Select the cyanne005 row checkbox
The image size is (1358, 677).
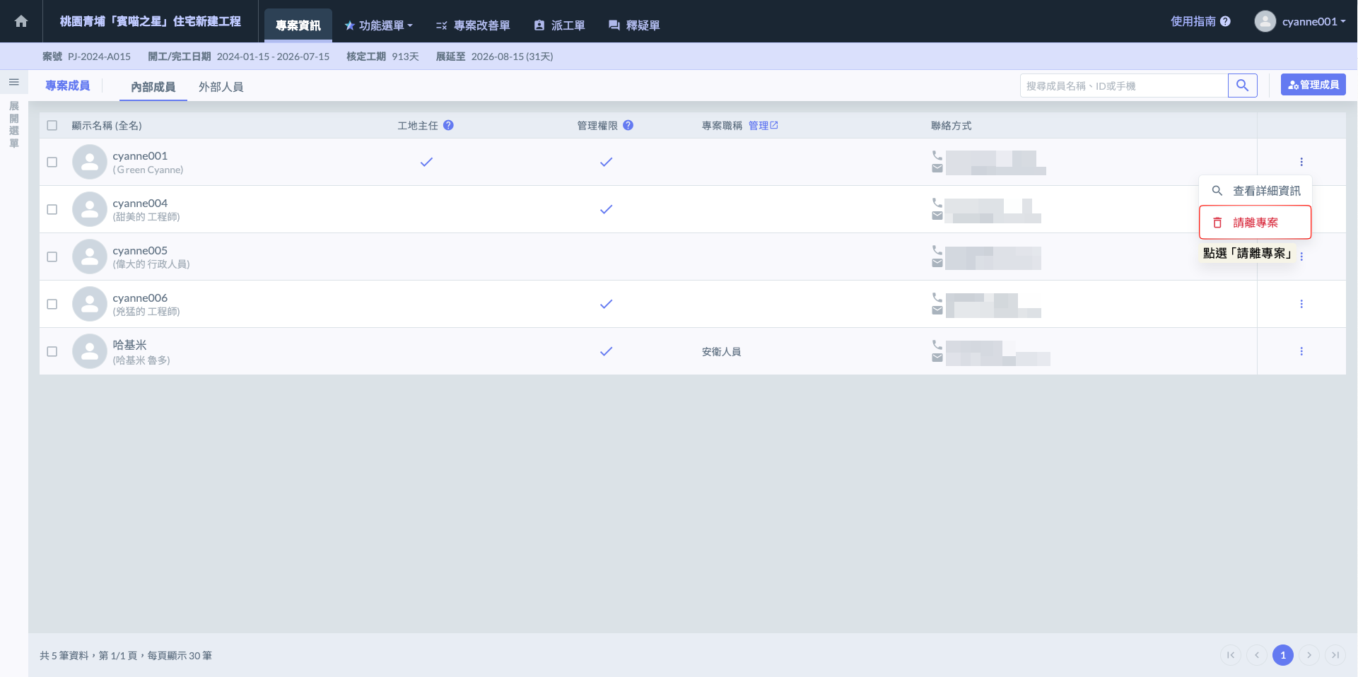point(52,257)
